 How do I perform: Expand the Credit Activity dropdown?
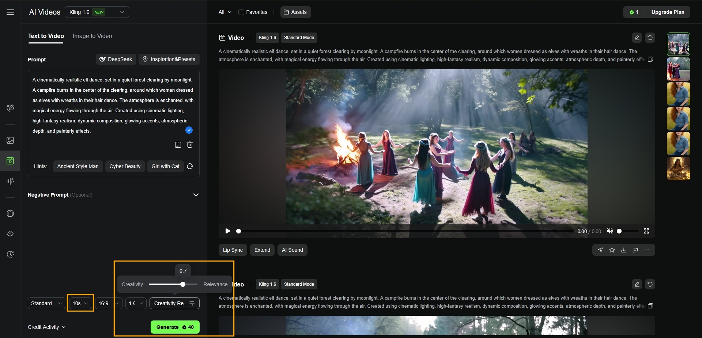point(47,327)
